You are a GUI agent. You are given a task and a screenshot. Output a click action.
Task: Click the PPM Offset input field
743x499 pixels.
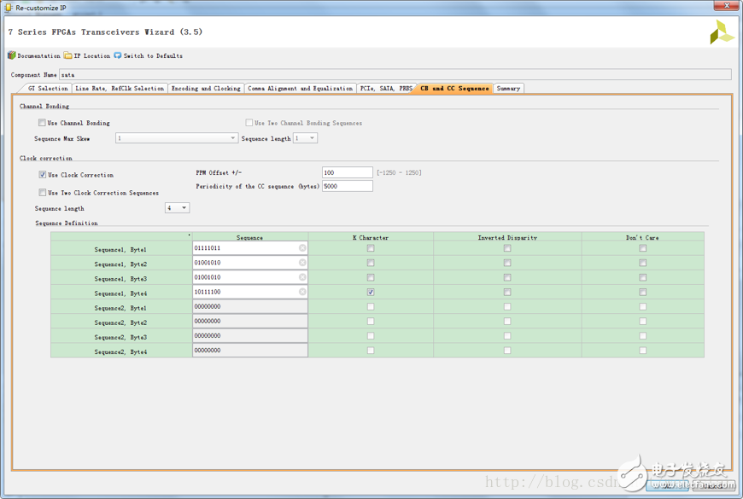[x=347, y=173]
